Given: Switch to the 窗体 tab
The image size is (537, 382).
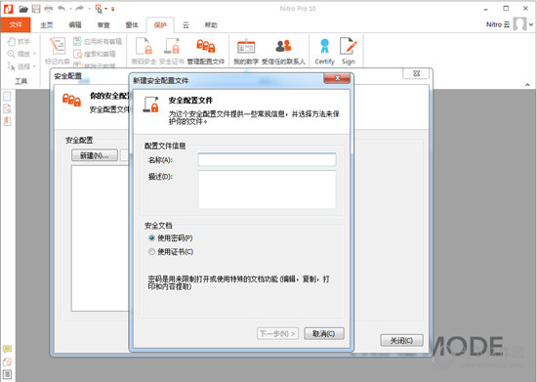Looking at the screenshot, I should tap(132, 25).
